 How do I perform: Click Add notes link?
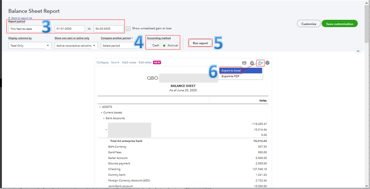[x=129, y=62]
